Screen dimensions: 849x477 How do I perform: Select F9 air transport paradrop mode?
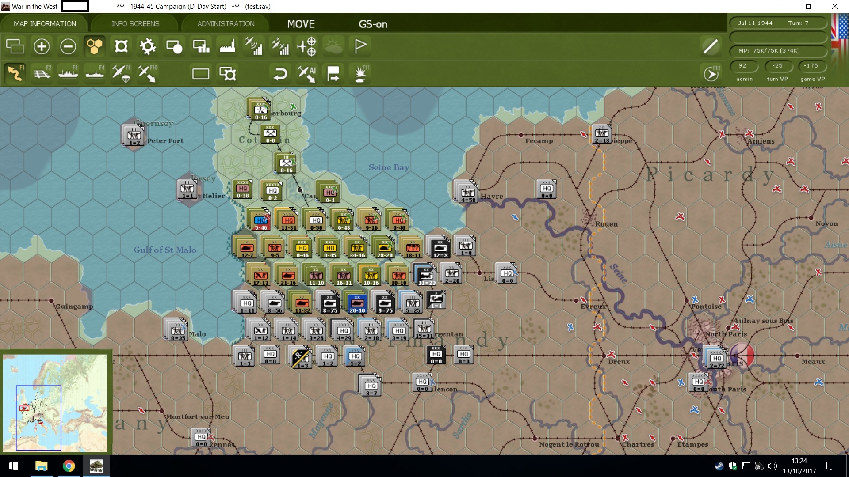coord(121,73)
